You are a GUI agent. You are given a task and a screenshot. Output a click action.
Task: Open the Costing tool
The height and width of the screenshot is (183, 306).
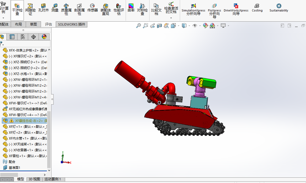257,8
